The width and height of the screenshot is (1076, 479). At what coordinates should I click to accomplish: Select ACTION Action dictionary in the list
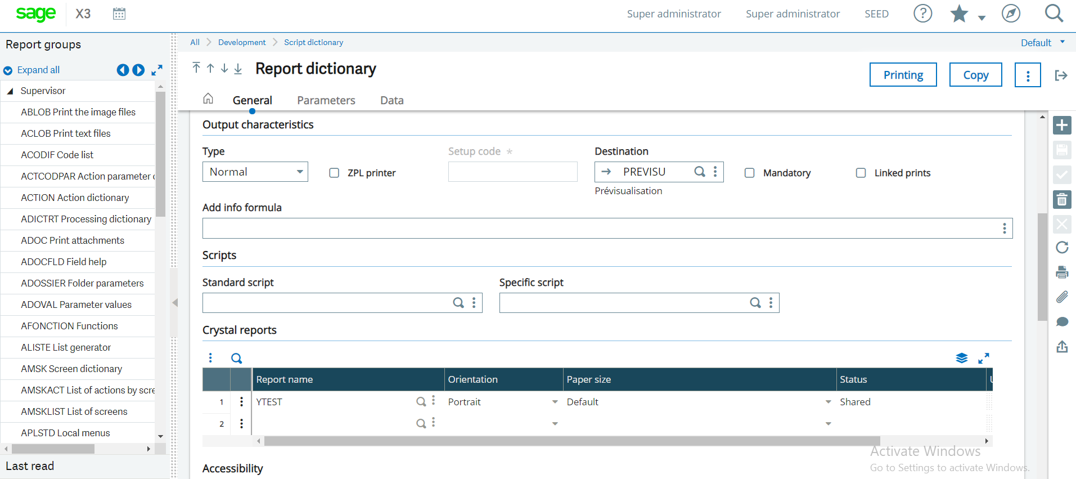coord(75,198)
